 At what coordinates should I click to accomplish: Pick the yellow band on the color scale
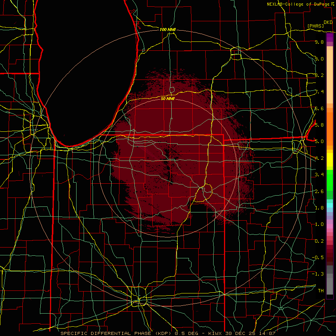[330, 160]
